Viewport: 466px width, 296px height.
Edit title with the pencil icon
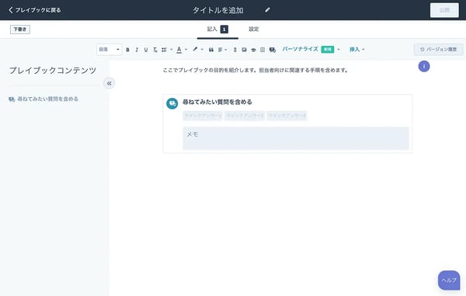pyautogui.click(x=267, y=10)
